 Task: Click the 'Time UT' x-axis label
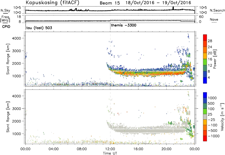(x=110, y=153)
